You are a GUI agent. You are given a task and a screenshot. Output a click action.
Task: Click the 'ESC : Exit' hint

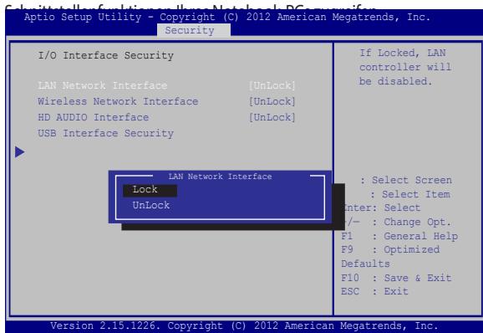pyautogui.click(x=374, y=291)
